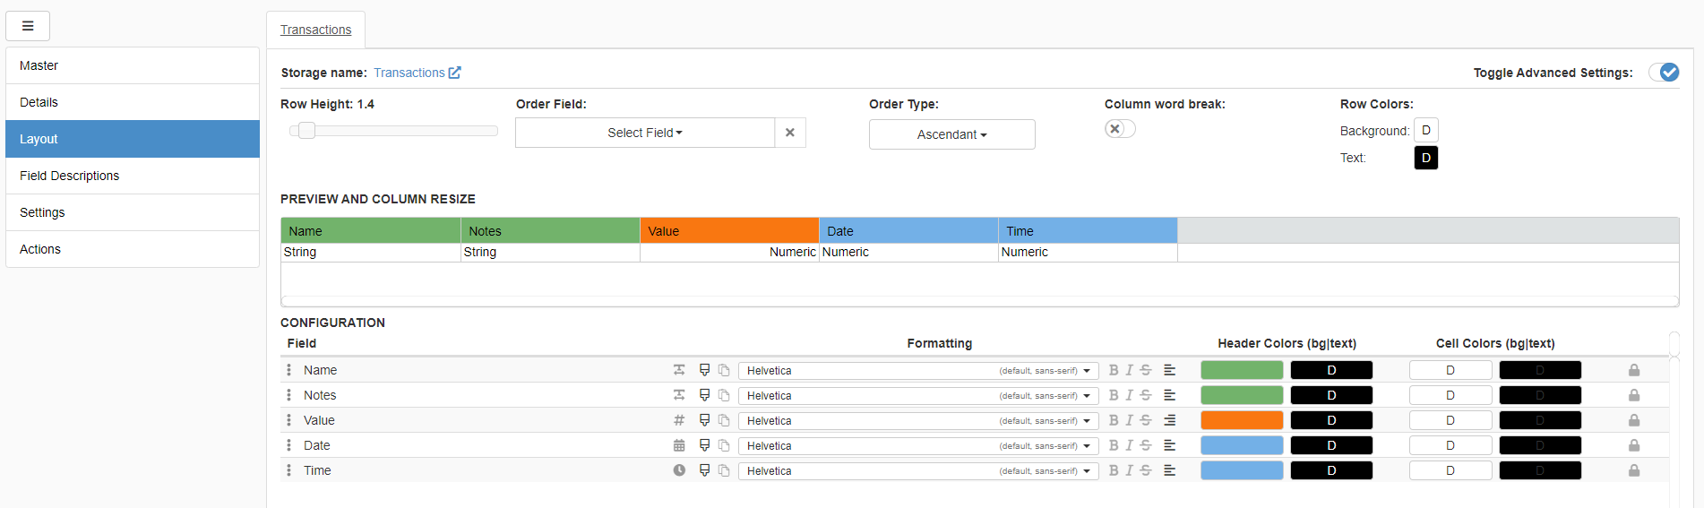Image resolution: width=1704 pixels, height=508 pixels.
Task: Open font dropdown for Notes field
Action: click(918, 395)
